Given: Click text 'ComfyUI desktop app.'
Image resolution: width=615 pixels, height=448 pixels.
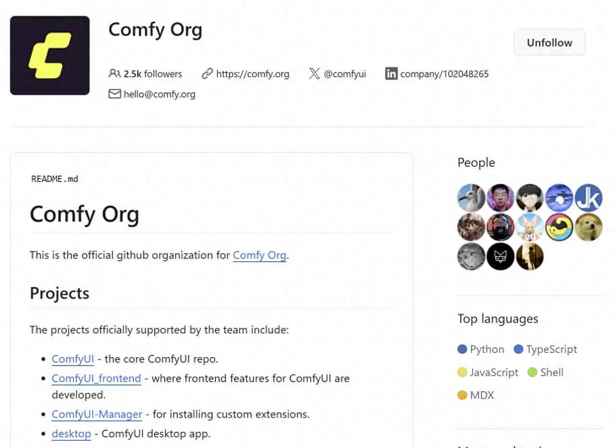Looking at the screenshot, I should tap(156, 434).
